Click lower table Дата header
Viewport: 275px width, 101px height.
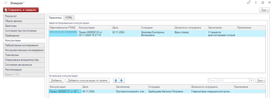click(x=98, y=87)
